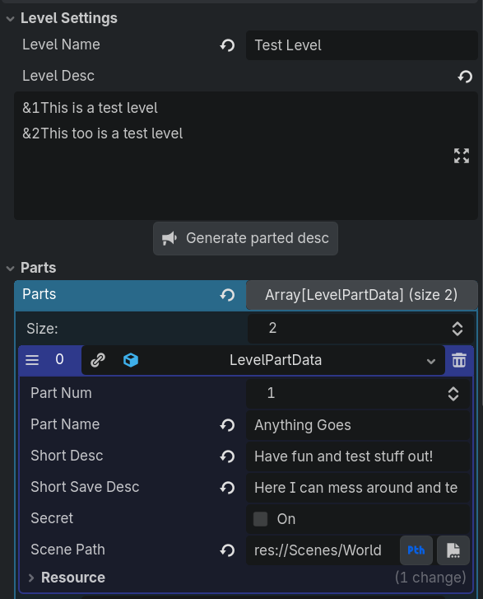Click the drag handle of array element 0
Screen dimensions: 483x599
(x=32, y=360)
